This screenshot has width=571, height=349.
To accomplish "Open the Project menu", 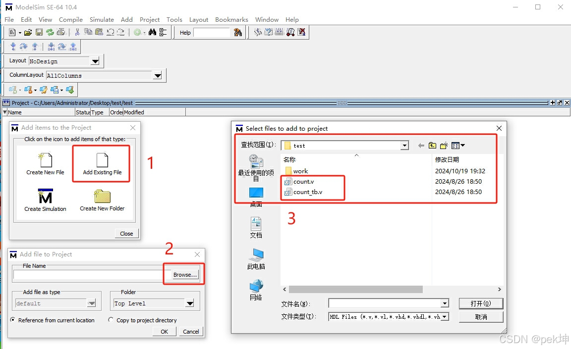I will pyautogui.click(x=149, y=20).
